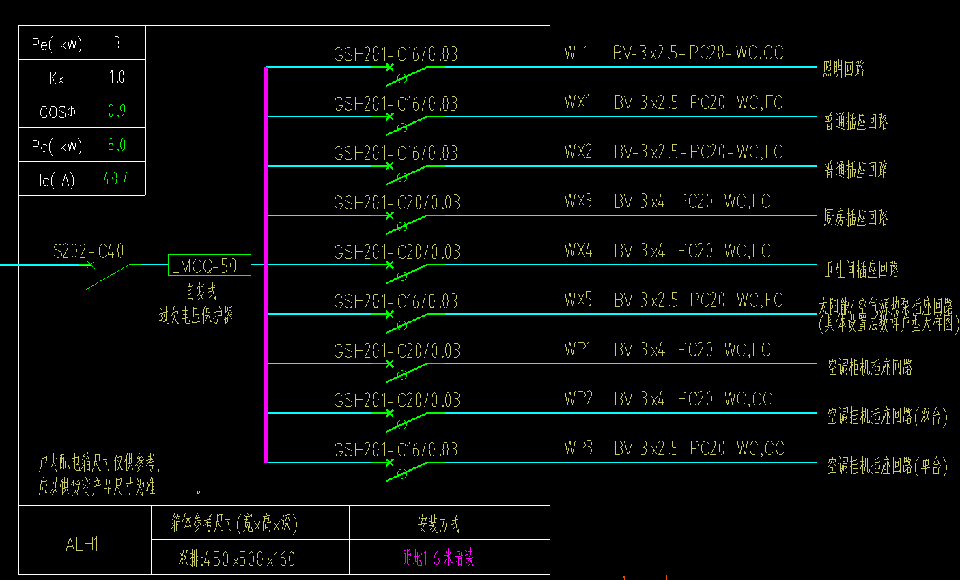Screen dimensions: 960x580
Task: Select the WL1 cable spec BV-3x2.5-PC20-WC,CC
Action: pos(698,53)
